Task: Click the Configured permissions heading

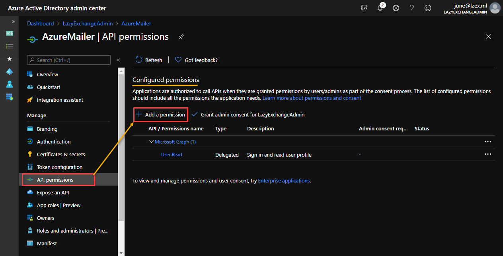Action: click(x=166, y=80)
